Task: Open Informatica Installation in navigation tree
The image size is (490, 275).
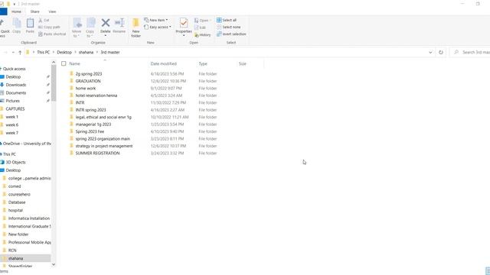Action: point(29,218)
